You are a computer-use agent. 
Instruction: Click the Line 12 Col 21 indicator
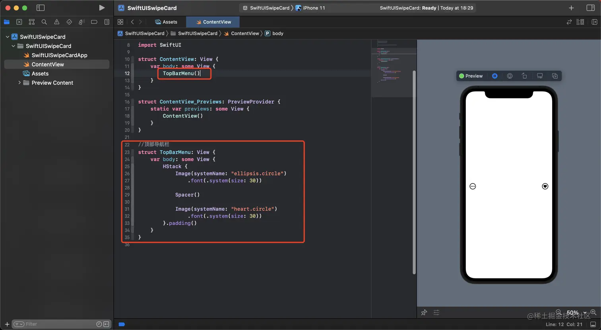(x=564, y=324)
